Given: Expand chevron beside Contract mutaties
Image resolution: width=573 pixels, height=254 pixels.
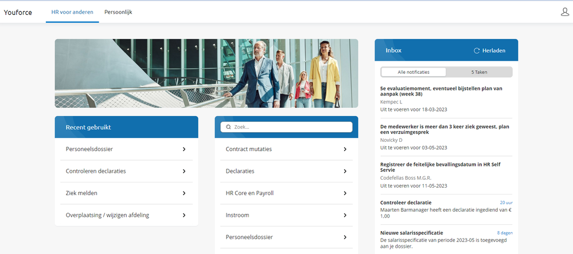Looking at the screenshot, I should [x=345, y=149].
